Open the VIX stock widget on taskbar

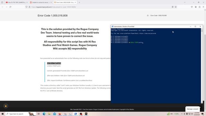(x=173, y=114)
